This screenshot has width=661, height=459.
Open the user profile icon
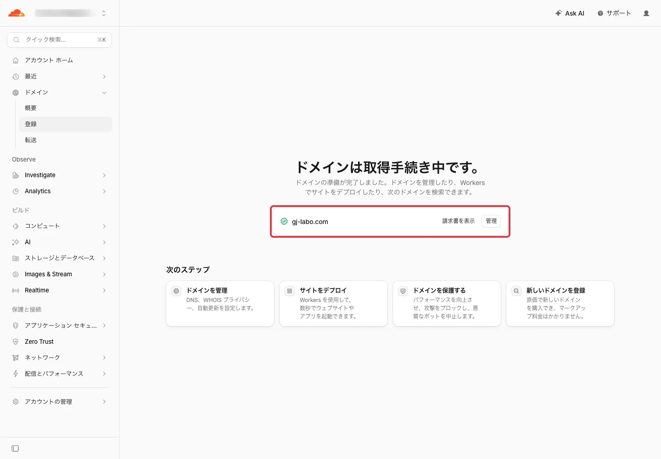coord(646,13)
